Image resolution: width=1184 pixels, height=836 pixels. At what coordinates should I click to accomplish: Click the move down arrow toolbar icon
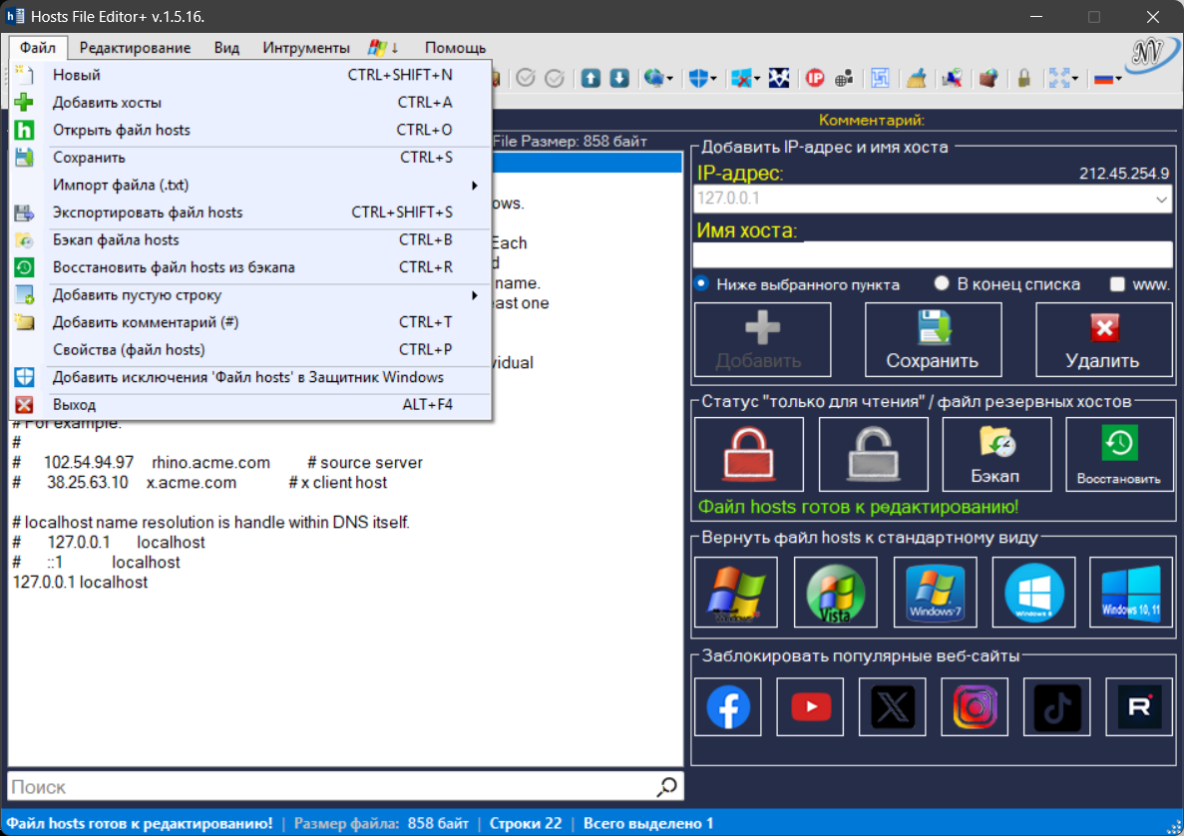[x=619, y=78]
